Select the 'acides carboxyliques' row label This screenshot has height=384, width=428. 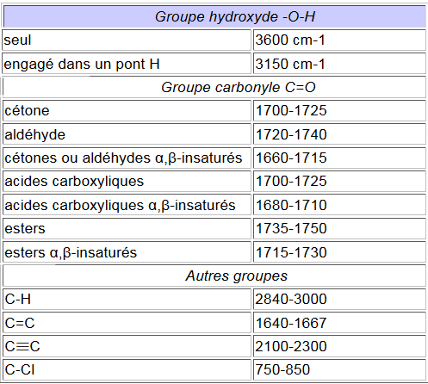(127, 182)
